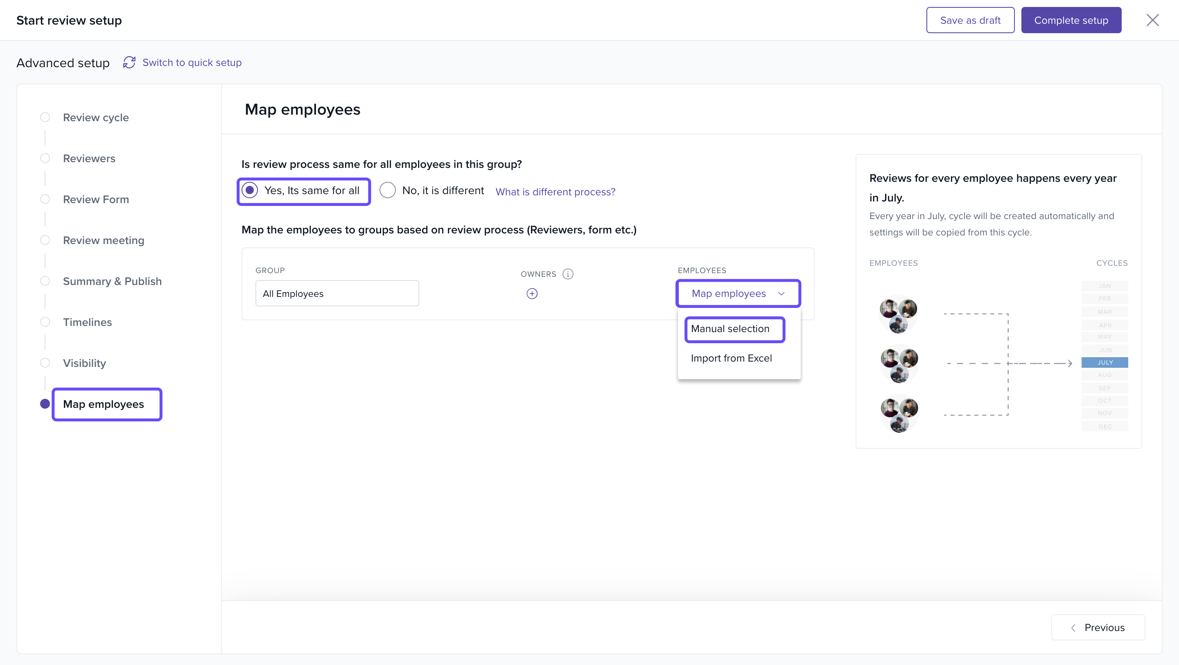Screen dimensions: 1179x665
Task: Close the review setup with X icon
Action: 1152,20
